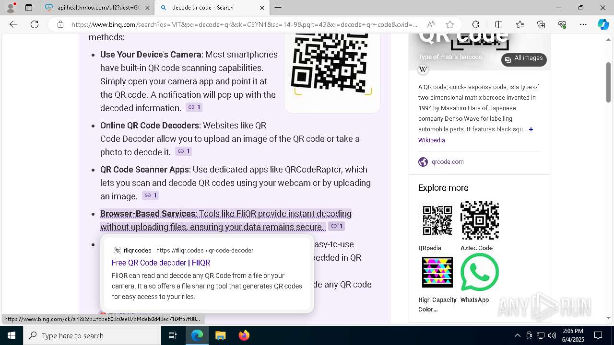Open the Favorites list icon
The height and width of the screenshot is (345, 614).
tap(520, 24)
